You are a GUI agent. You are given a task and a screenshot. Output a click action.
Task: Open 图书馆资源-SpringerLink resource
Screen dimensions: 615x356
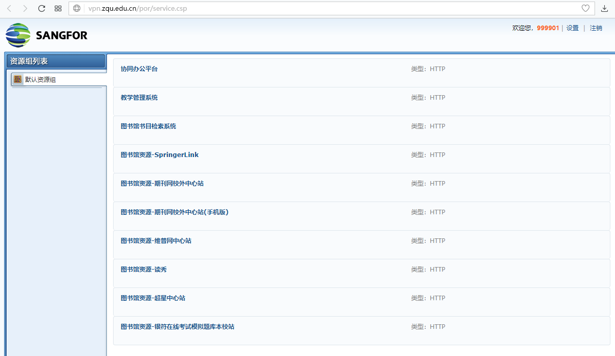160,155
